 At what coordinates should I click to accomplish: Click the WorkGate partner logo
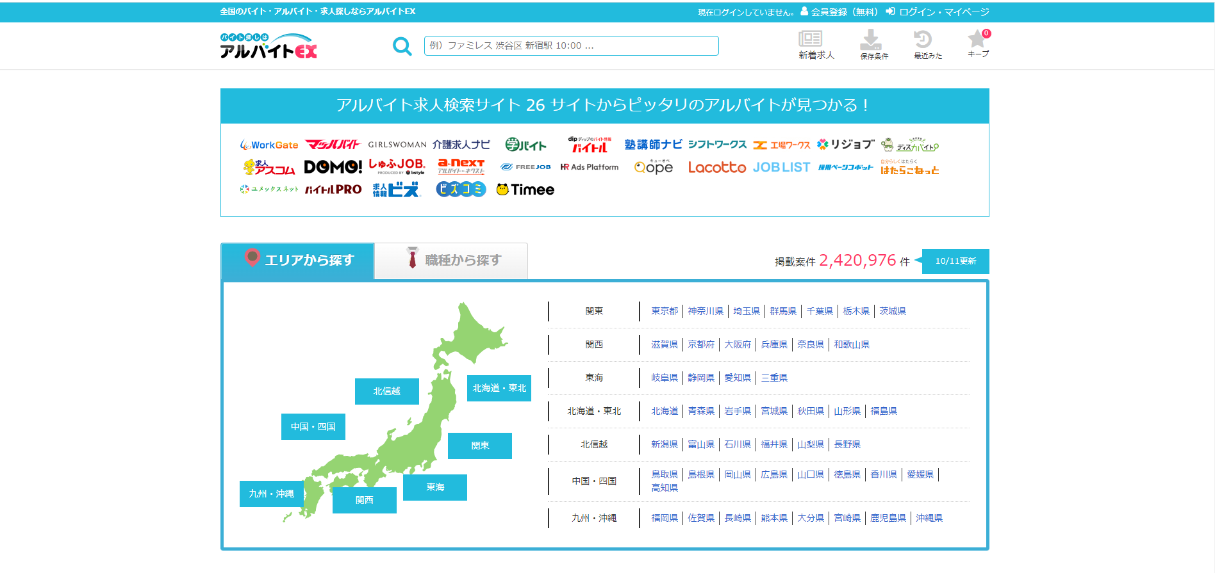269,145
